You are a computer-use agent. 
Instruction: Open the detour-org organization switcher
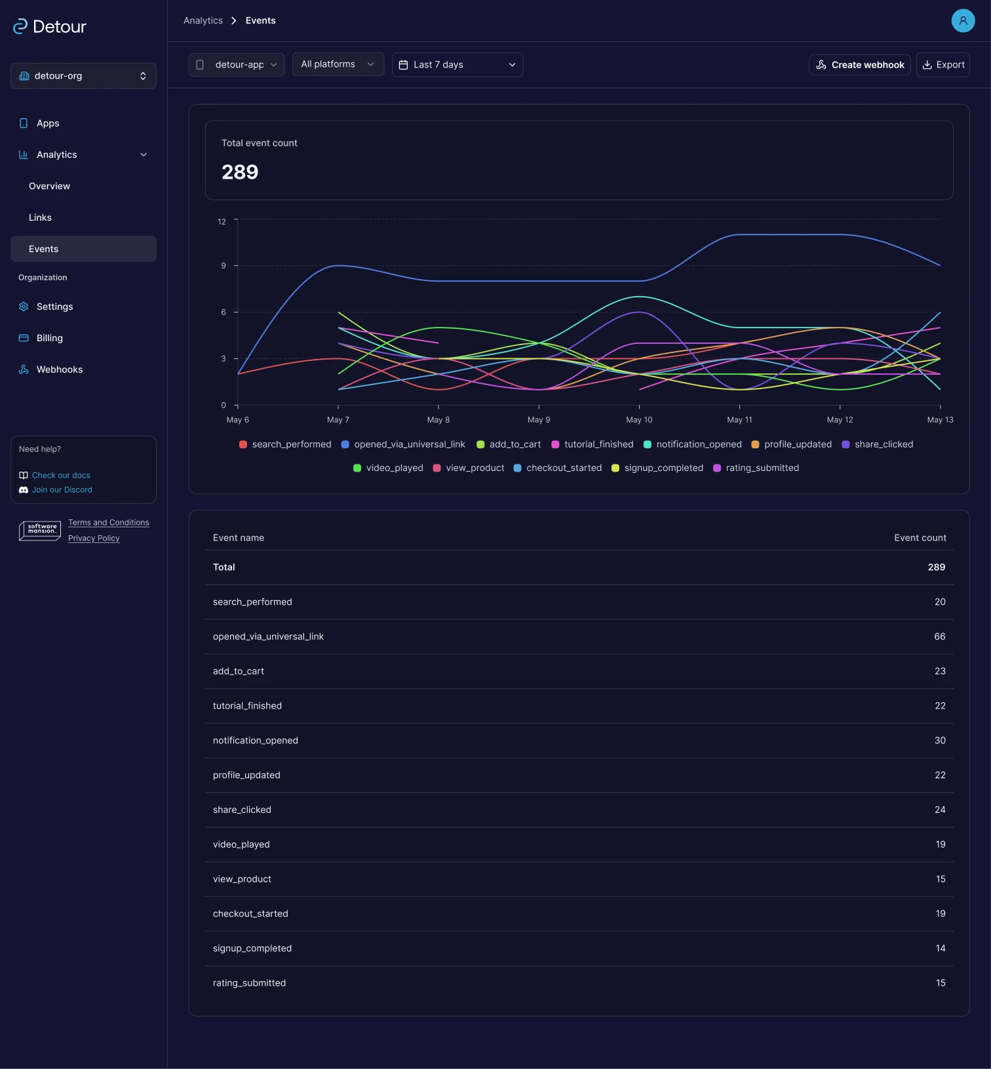coord(83,76)
